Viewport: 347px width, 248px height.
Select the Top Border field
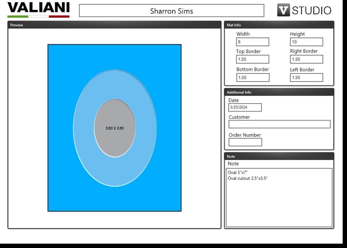point(252,59)
